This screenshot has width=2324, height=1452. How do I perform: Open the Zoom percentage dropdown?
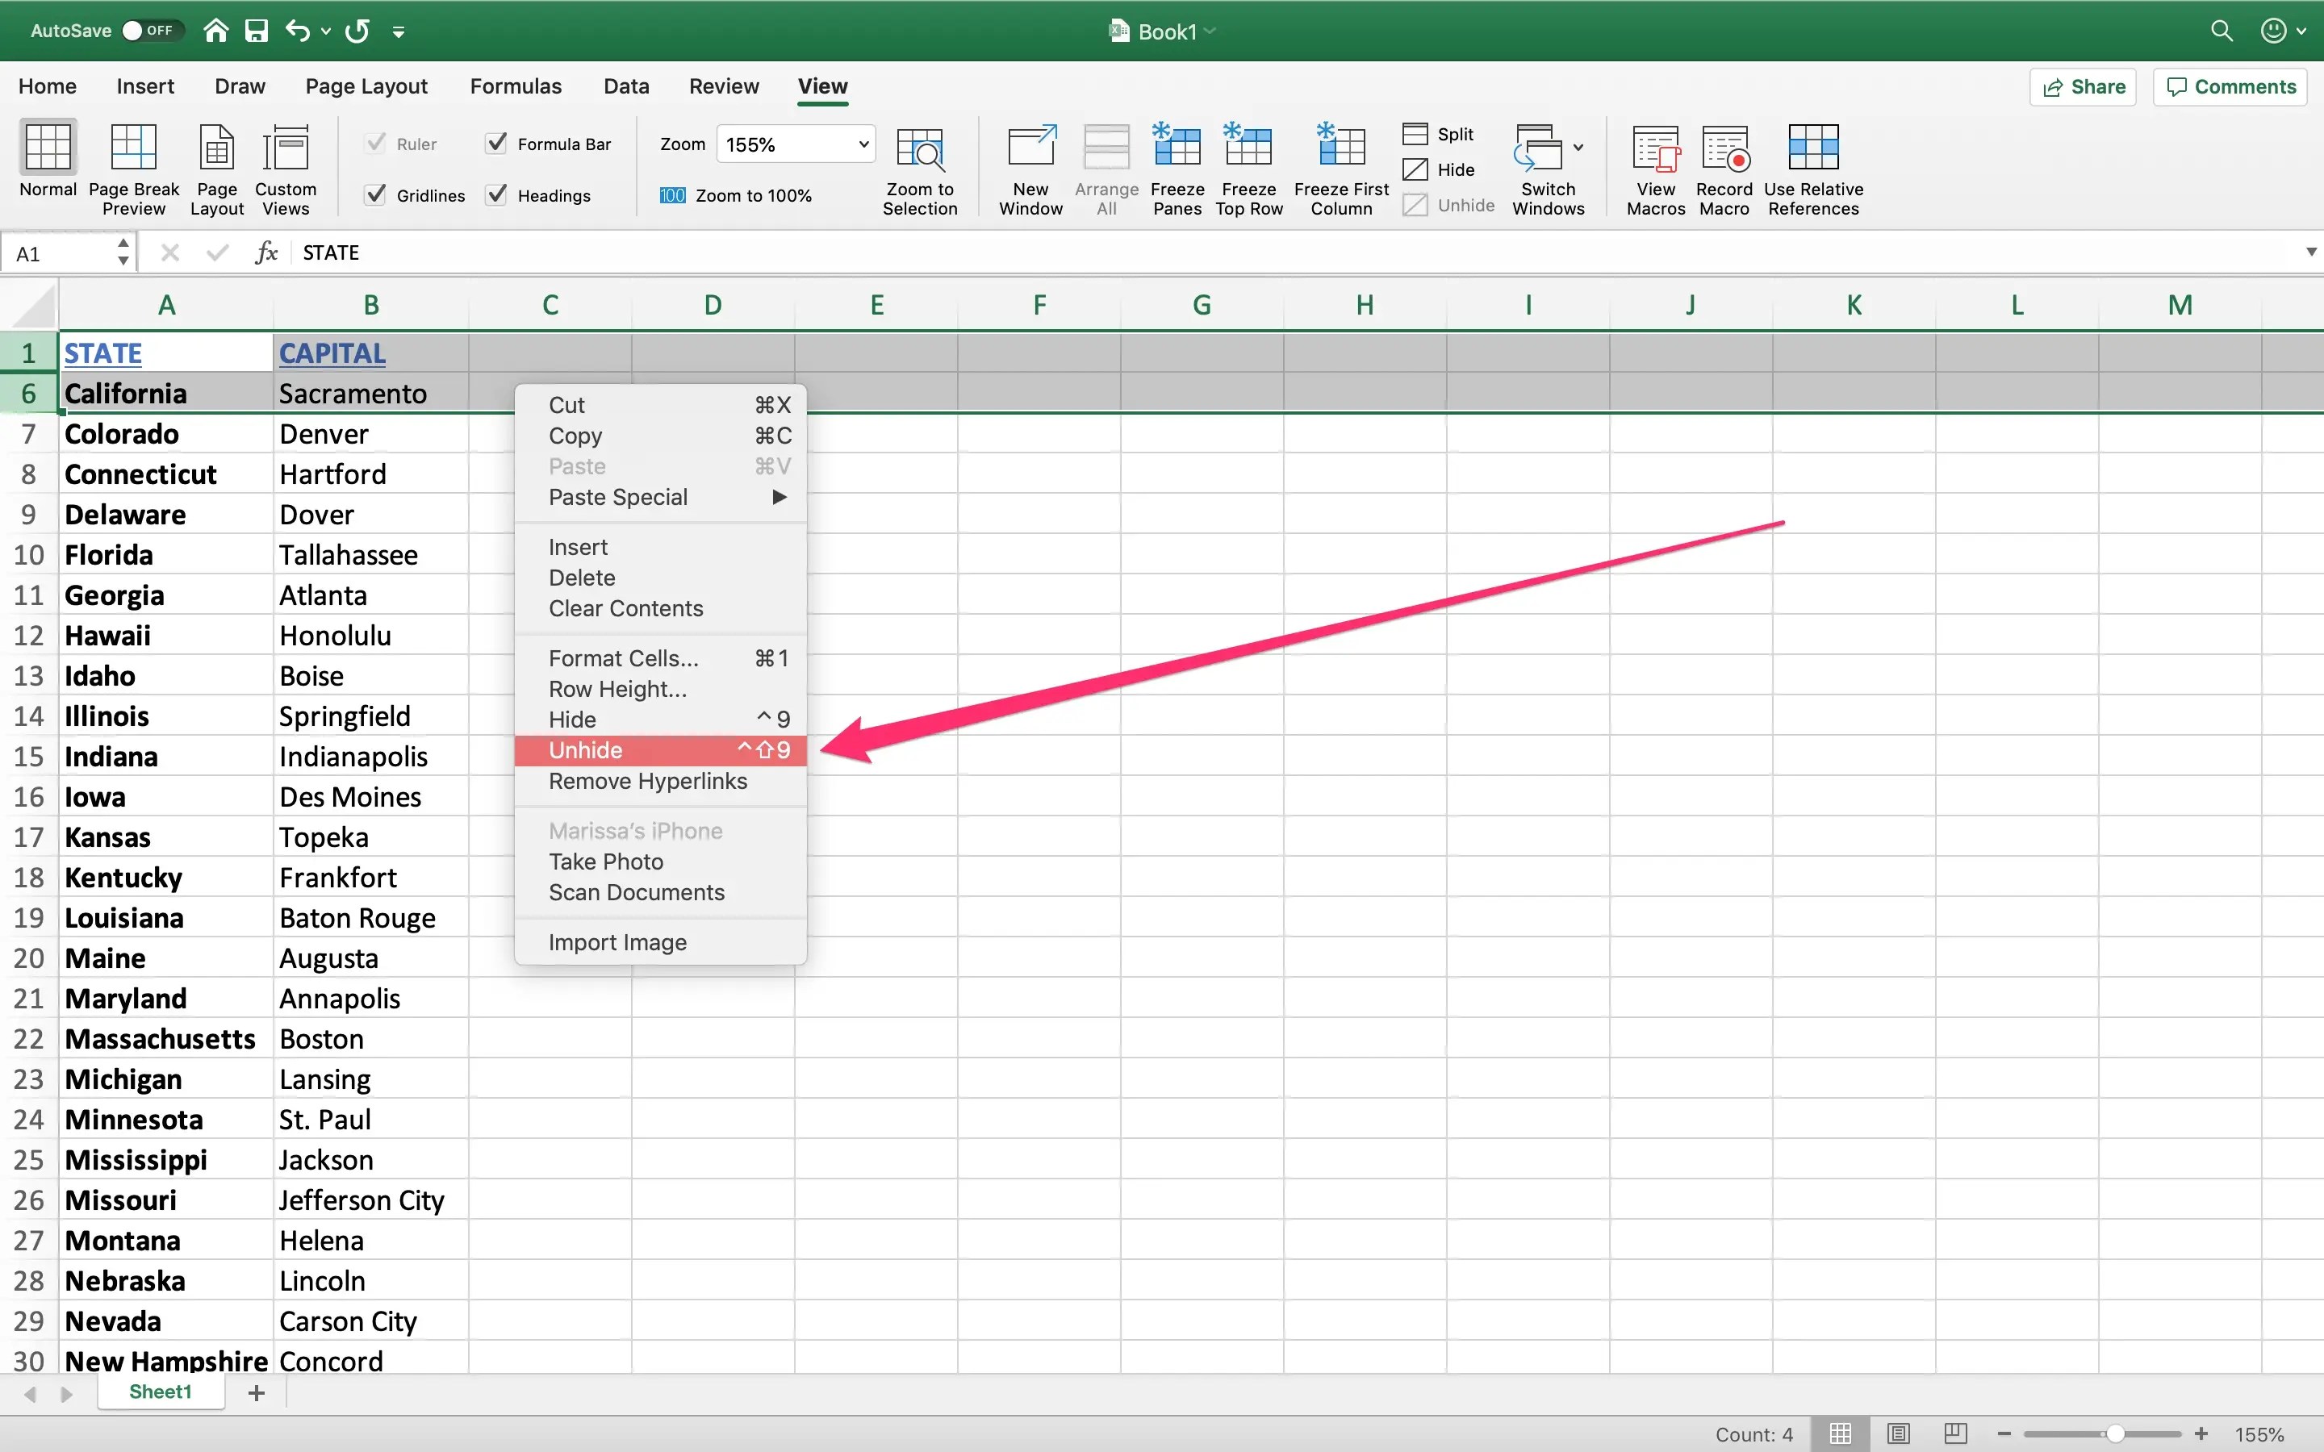[863, 145]
